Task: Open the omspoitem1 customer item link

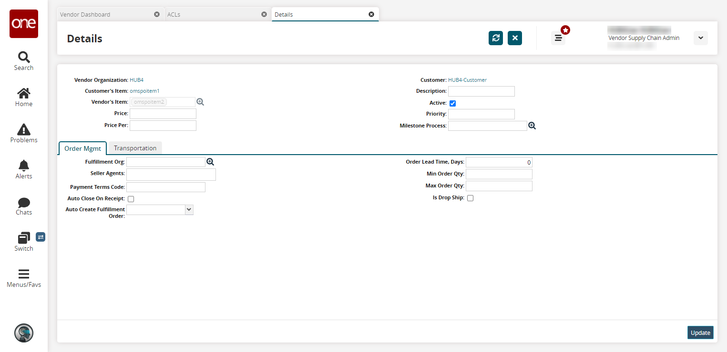Action: 144,91
